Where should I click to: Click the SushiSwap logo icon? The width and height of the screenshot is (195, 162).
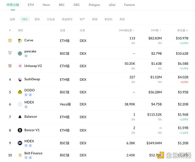click(x=20, y=79)
